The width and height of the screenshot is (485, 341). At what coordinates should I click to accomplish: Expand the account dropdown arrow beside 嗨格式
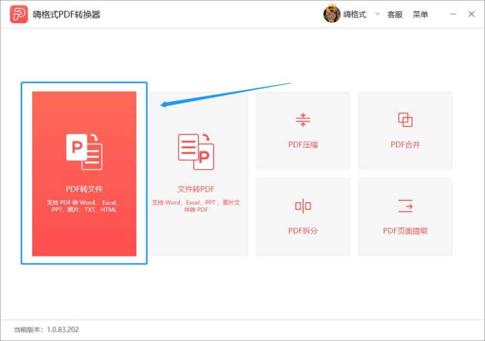377,14
